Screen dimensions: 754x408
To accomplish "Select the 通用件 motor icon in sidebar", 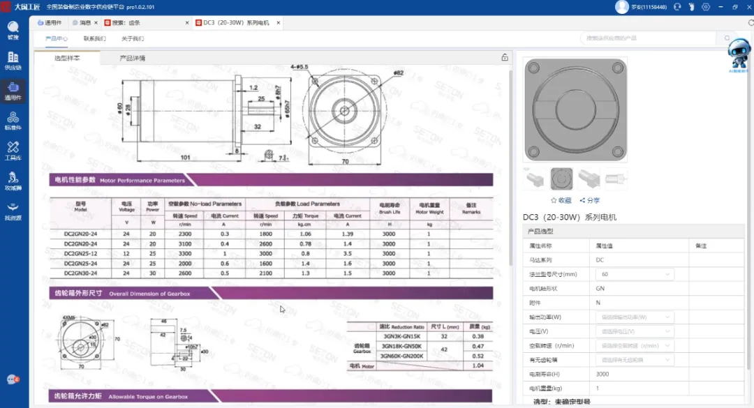I will [x=13, y=91].
